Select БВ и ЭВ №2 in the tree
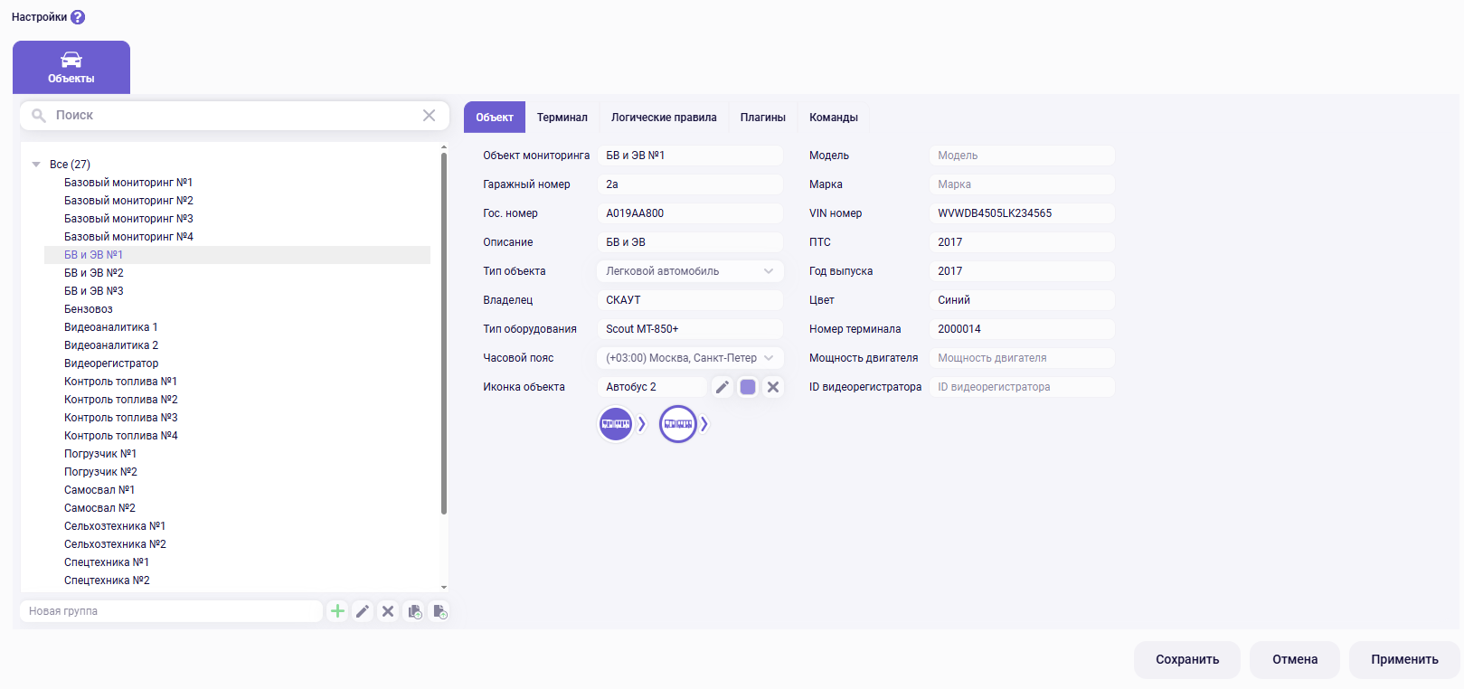 94,273
